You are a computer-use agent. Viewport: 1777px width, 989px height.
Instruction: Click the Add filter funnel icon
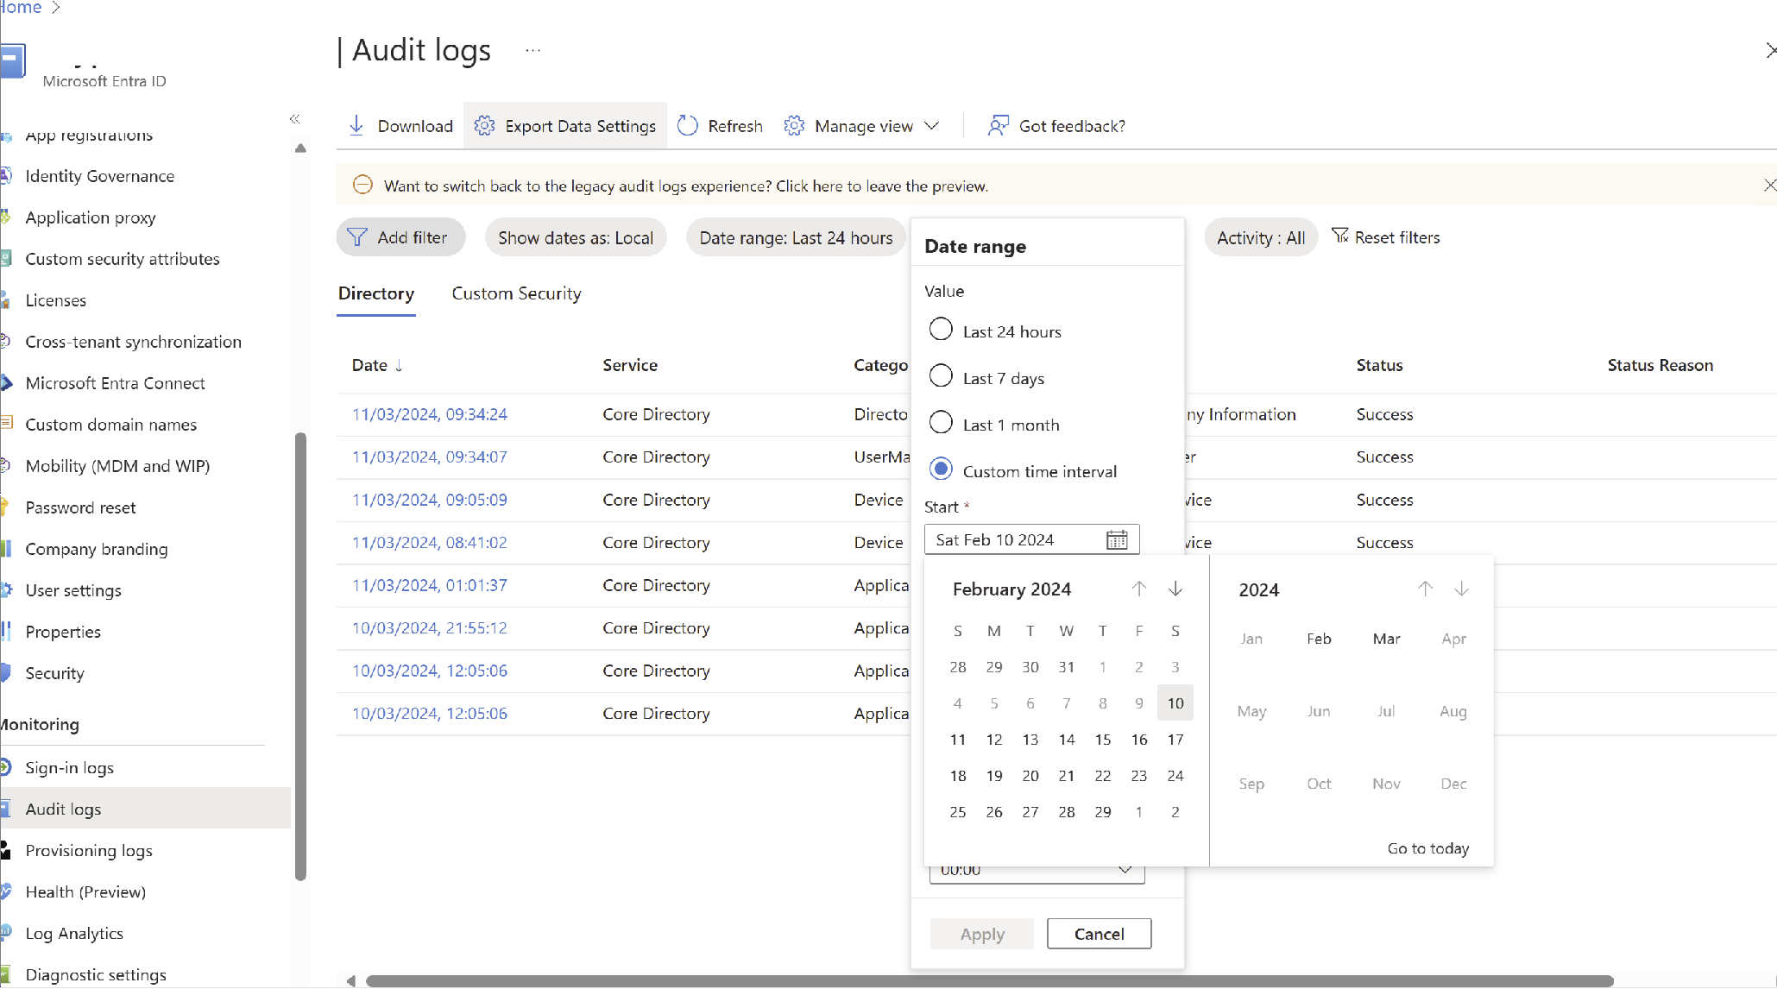tap(356, 237)
